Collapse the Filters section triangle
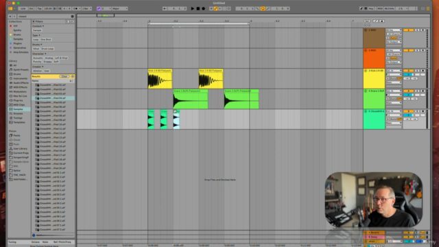Screen dimensions: 439x247 (x=34, y=21)
